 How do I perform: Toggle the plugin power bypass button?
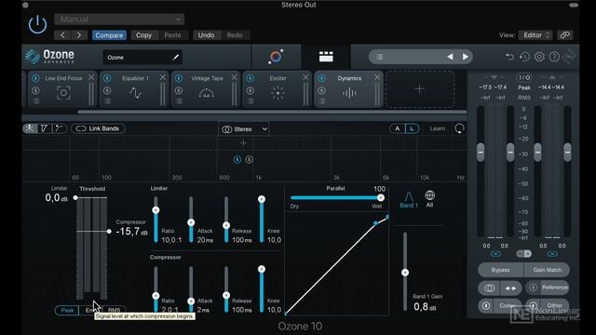point(37,25)
